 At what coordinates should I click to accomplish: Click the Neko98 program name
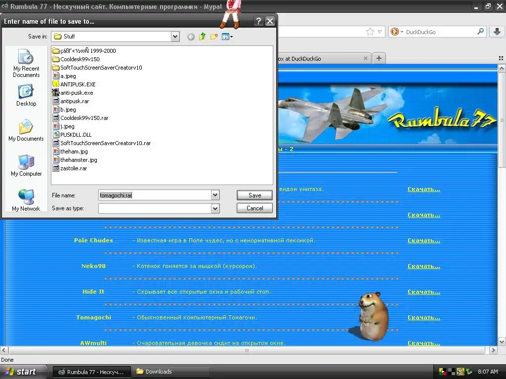[x=93, y=266]
